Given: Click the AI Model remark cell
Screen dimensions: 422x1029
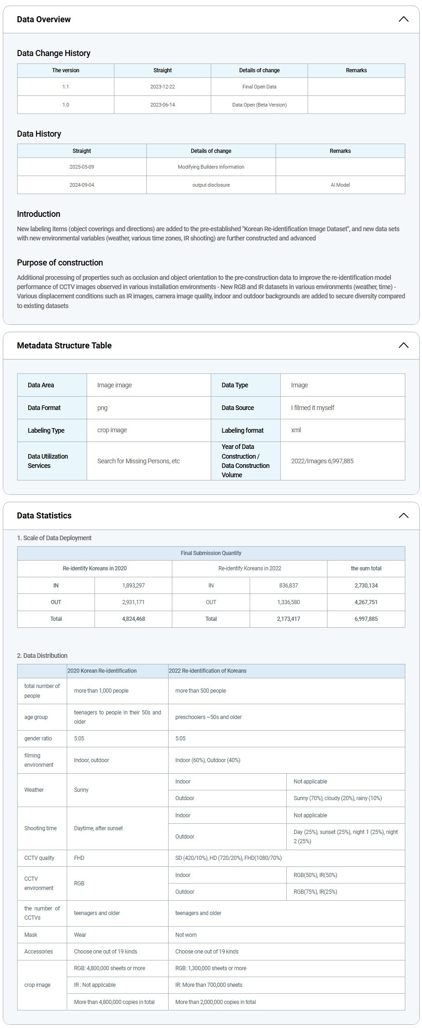Looking at the screenshot, I should pyautogui.click(x=340, y=185).
